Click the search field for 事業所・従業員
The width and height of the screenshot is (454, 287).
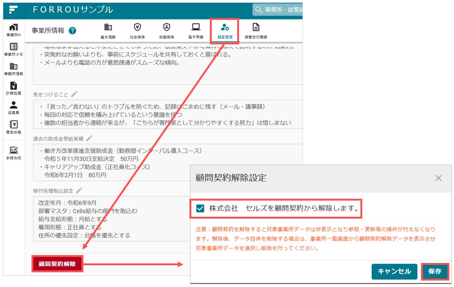278,10
